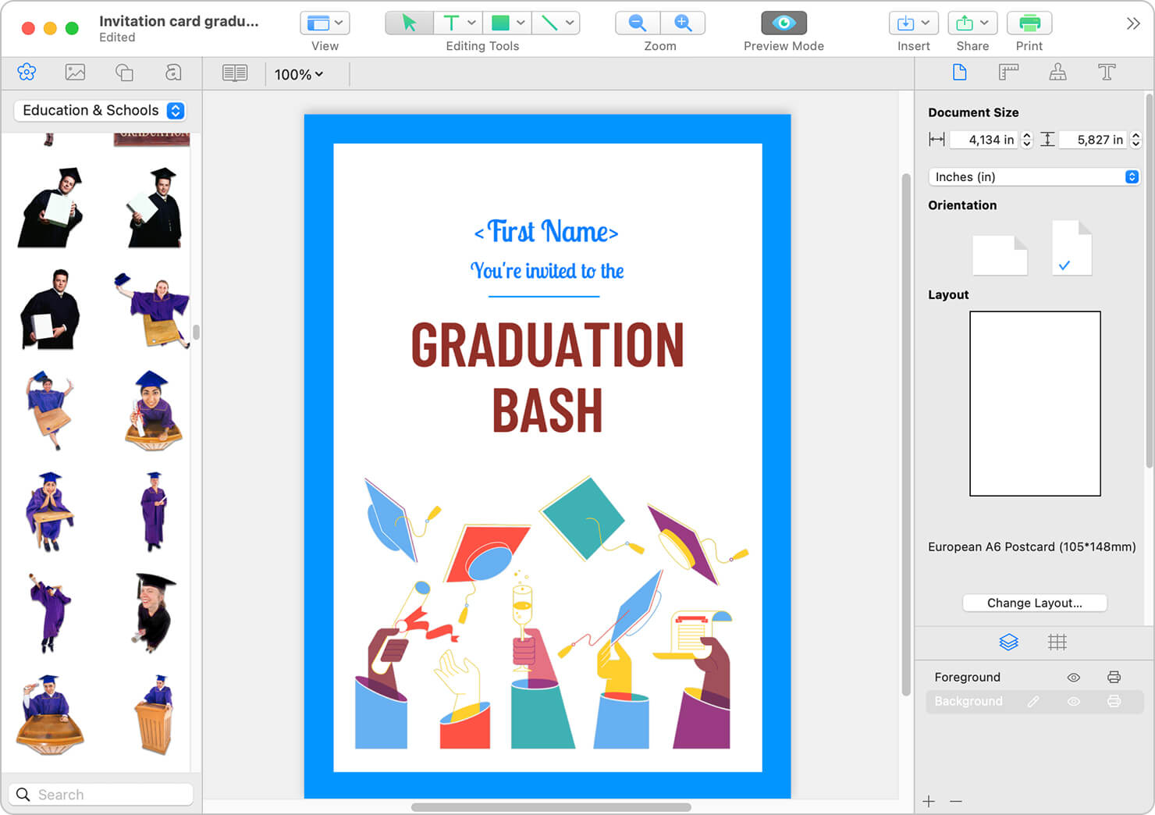This screenshot has width=1155, height=815.
Task: Adjust the height stepper arrows
Action: point(1136,140)
